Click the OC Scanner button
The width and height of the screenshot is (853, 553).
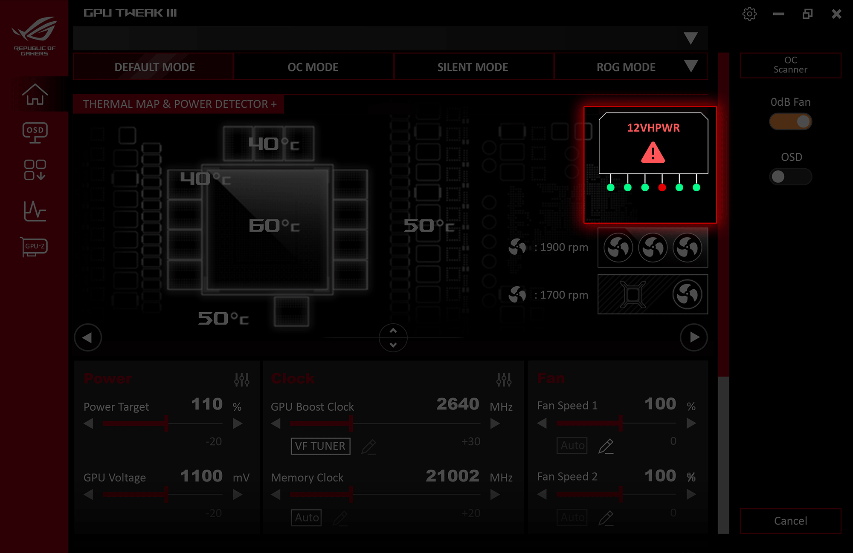[x=789, y=65]
